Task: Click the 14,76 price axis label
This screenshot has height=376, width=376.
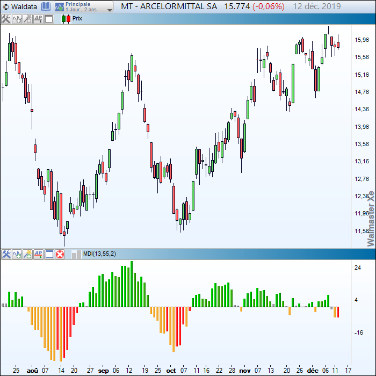Action: (362, 92)
